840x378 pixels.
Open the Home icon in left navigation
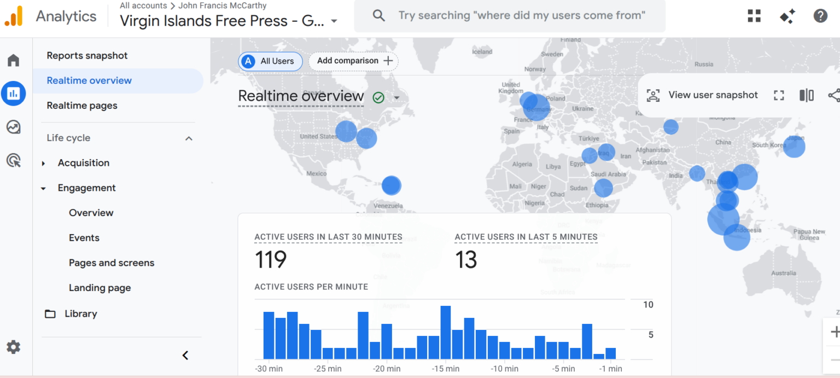[x=13, y=60]
